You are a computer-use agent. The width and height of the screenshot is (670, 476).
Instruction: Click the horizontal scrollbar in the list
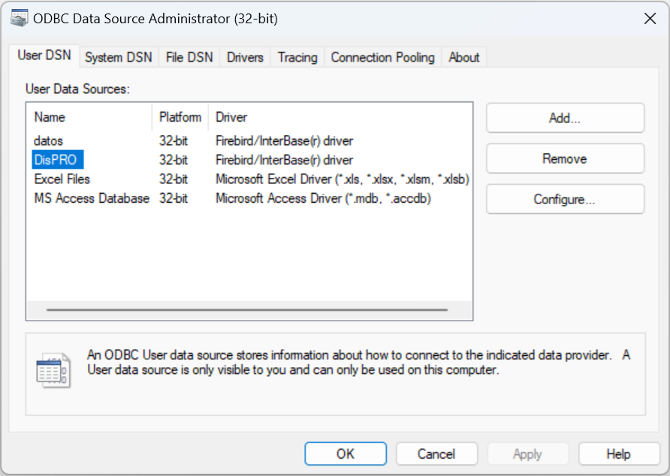click(246, 309)
